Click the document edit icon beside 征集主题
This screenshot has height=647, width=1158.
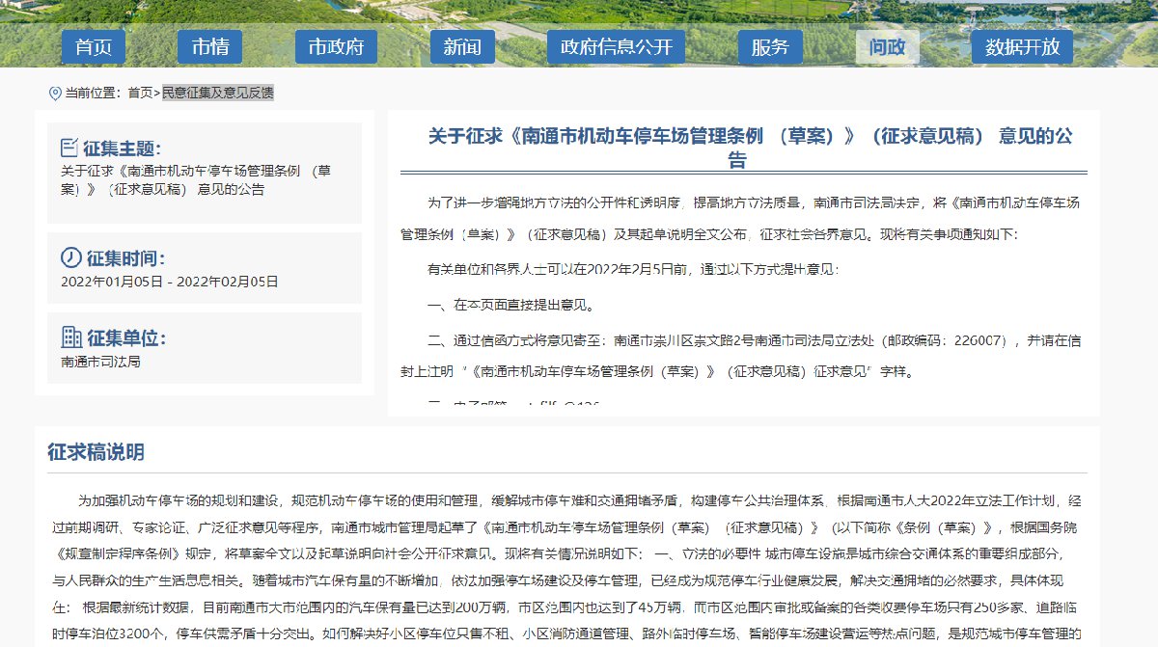coord(69,148)
